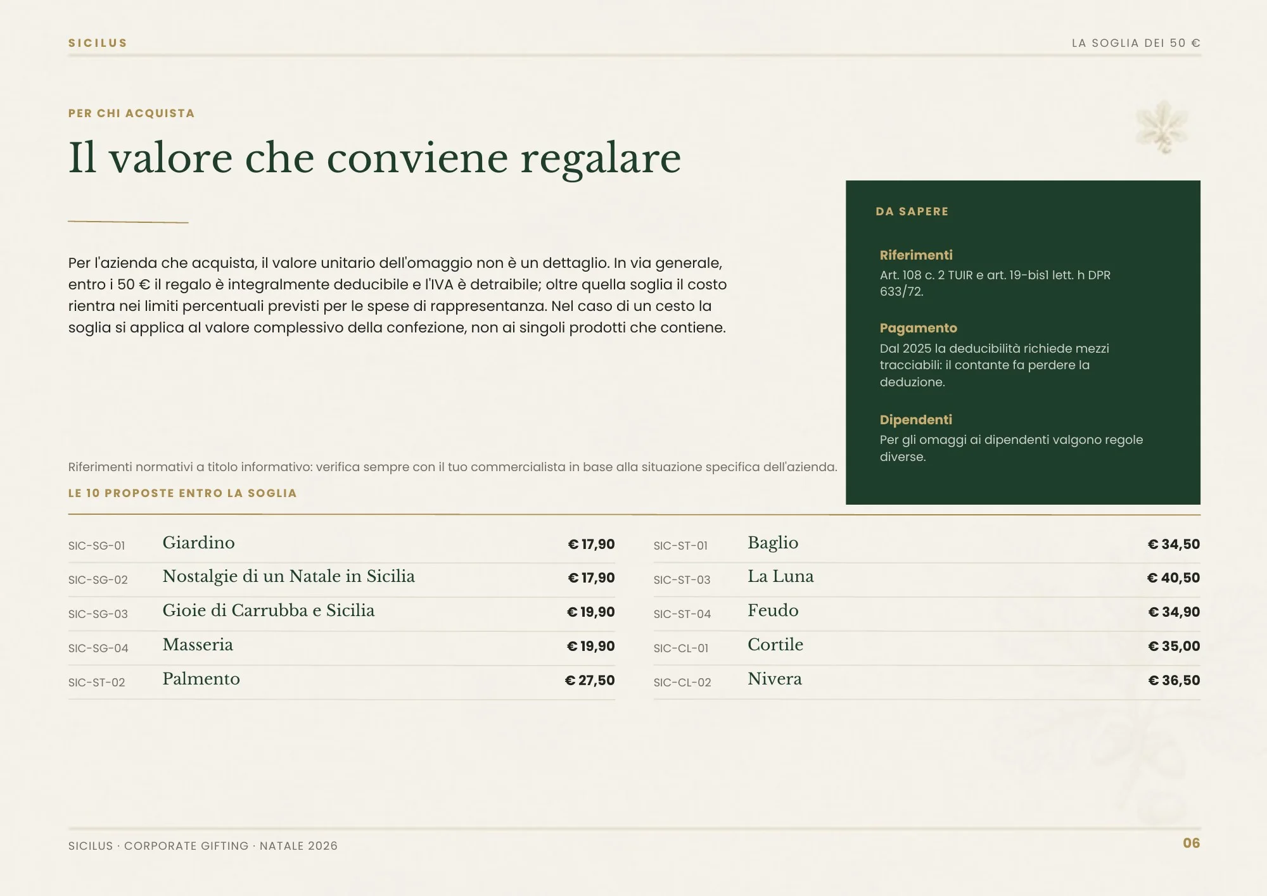Viewport: 1267px width, 896px height.
Task: Click the 'Dipendenti' subheading
Action: pyautogui.click(x=916, y=420)
